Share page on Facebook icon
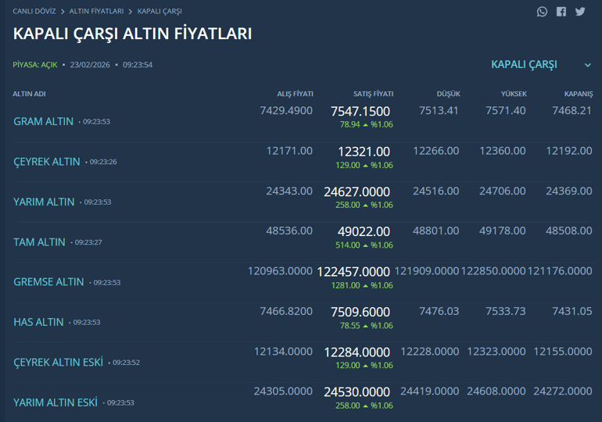The height and width of the screenshot is (422, 602). [x=561, y=12]
